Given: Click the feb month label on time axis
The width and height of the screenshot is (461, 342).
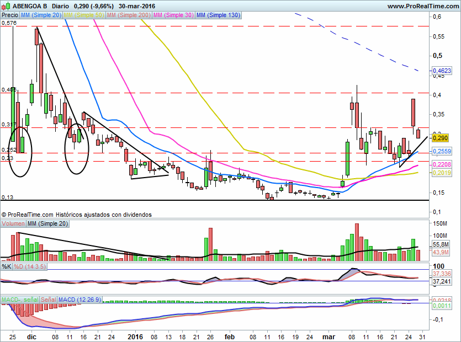Looking at the screenshot, I should [x=230, y=336].
